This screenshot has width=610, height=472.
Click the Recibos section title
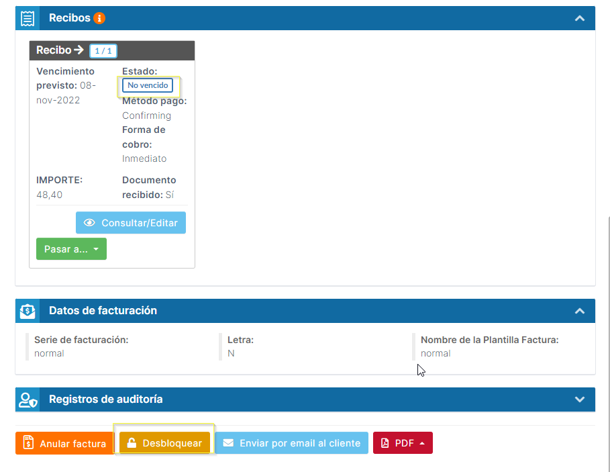69,18
